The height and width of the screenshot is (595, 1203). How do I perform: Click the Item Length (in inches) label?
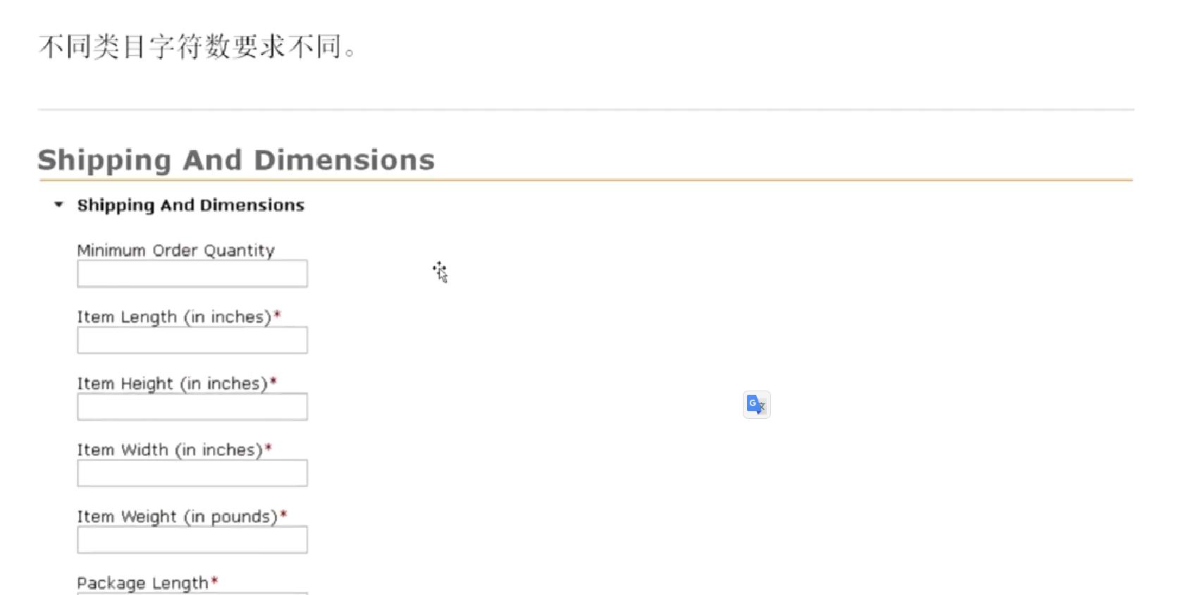click(174, 317)
